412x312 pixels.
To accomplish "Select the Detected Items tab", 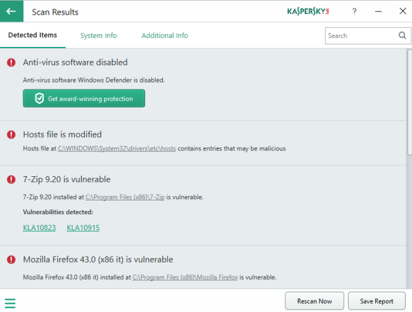I will click(32, 36).
